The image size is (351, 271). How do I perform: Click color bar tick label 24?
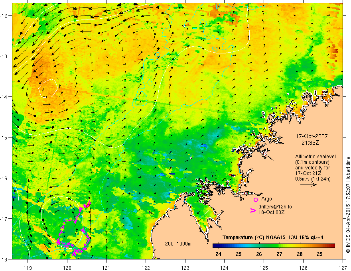pyautogui.click(x=219, y=254)
